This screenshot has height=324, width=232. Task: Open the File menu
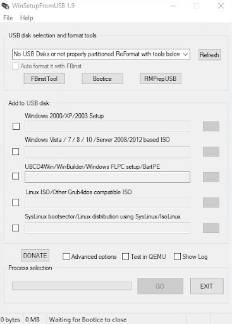click(8, 18)
